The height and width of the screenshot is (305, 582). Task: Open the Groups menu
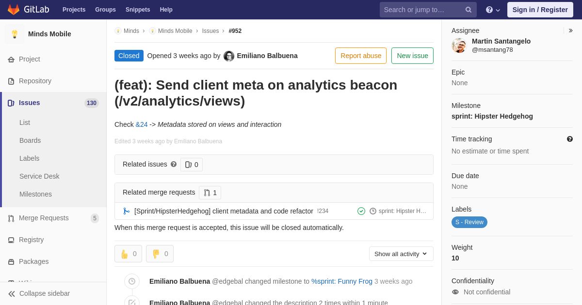tap(105, 10)
